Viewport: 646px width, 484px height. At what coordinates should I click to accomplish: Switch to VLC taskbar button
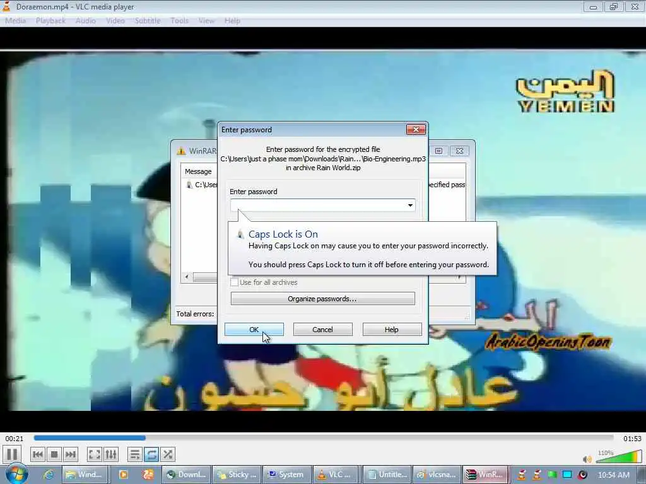click(334, 475)
